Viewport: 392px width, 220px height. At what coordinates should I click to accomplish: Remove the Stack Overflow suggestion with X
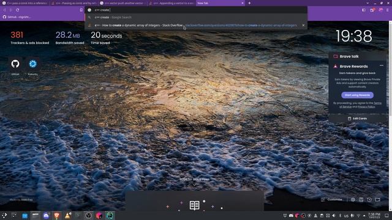[303, 25]
